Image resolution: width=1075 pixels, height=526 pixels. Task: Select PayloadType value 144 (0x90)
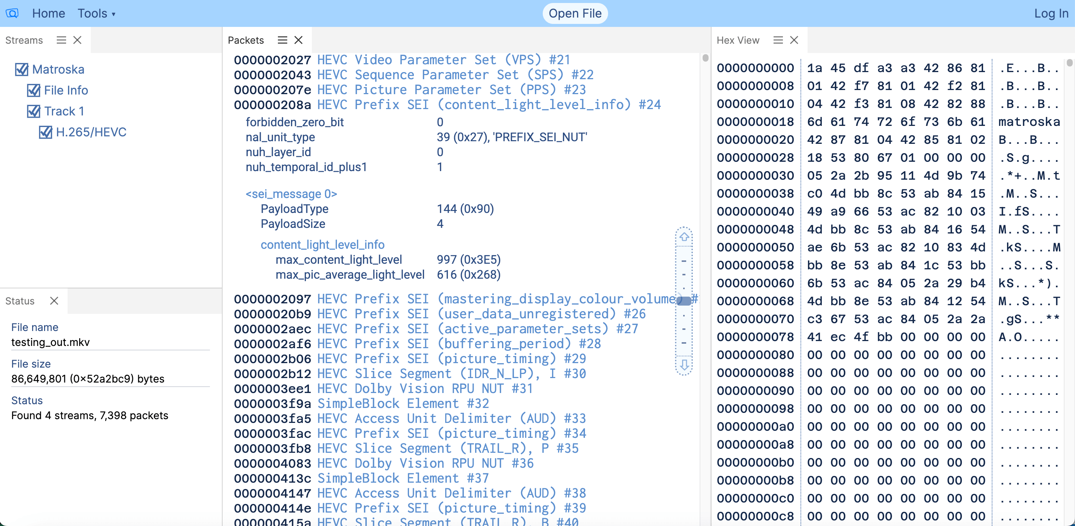(465, 209)
